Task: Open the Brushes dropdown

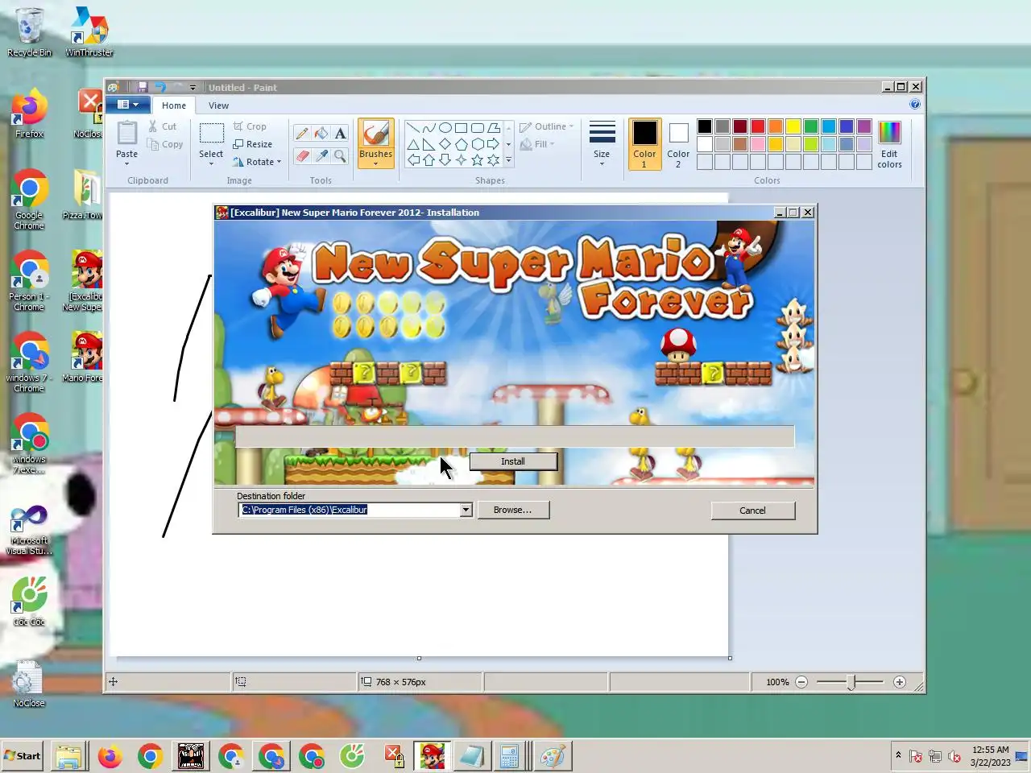Action: (x=376, y=159)
